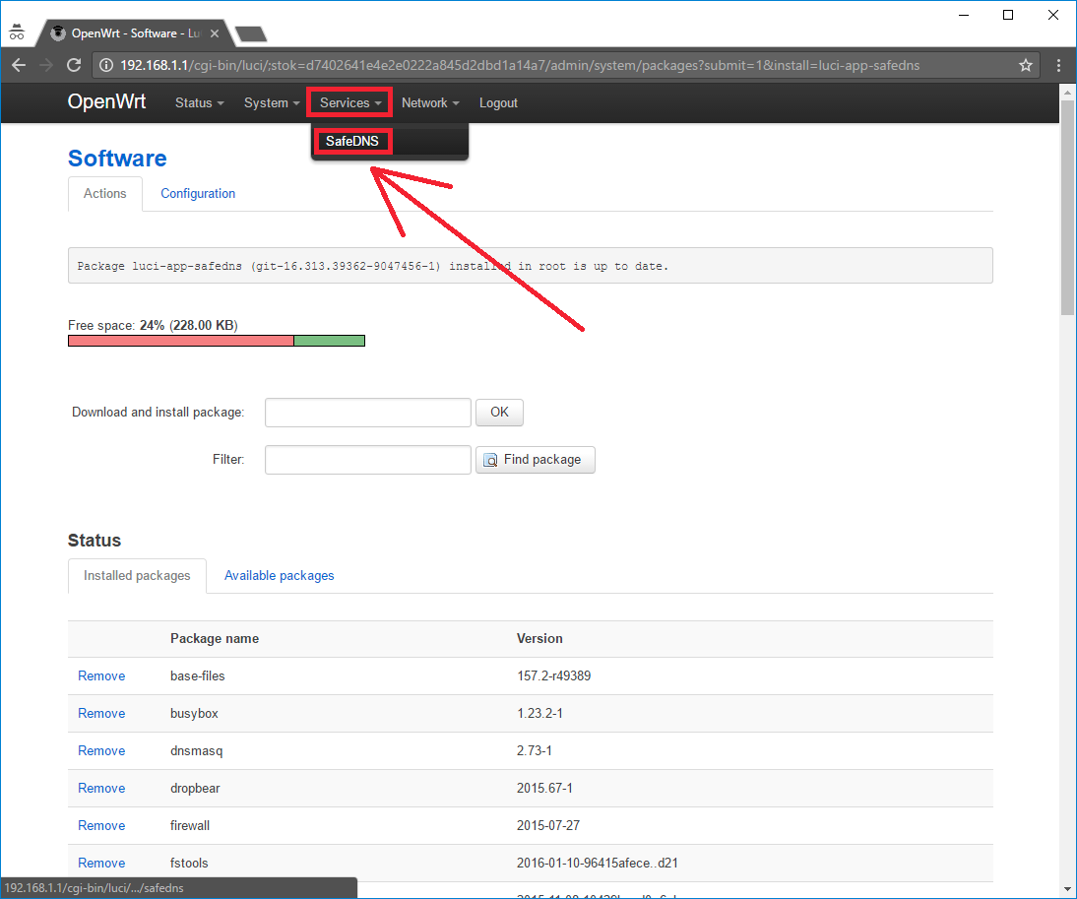
Task: Expand the Network dropdown menu
Action: pos(430,103)
